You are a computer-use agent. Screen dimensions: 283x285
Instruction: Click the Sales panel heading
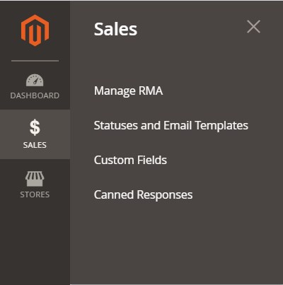[115, 29]
